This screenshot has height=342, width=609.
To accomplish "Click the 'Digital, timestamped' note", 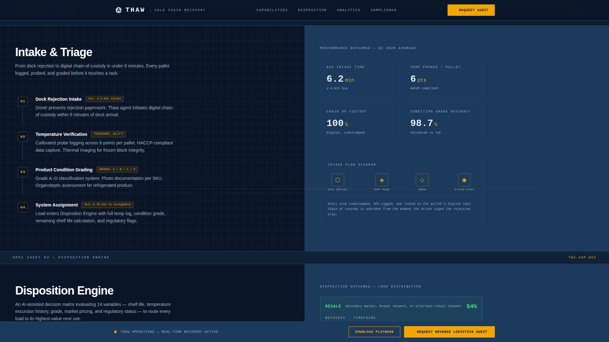I will [345, 133].
